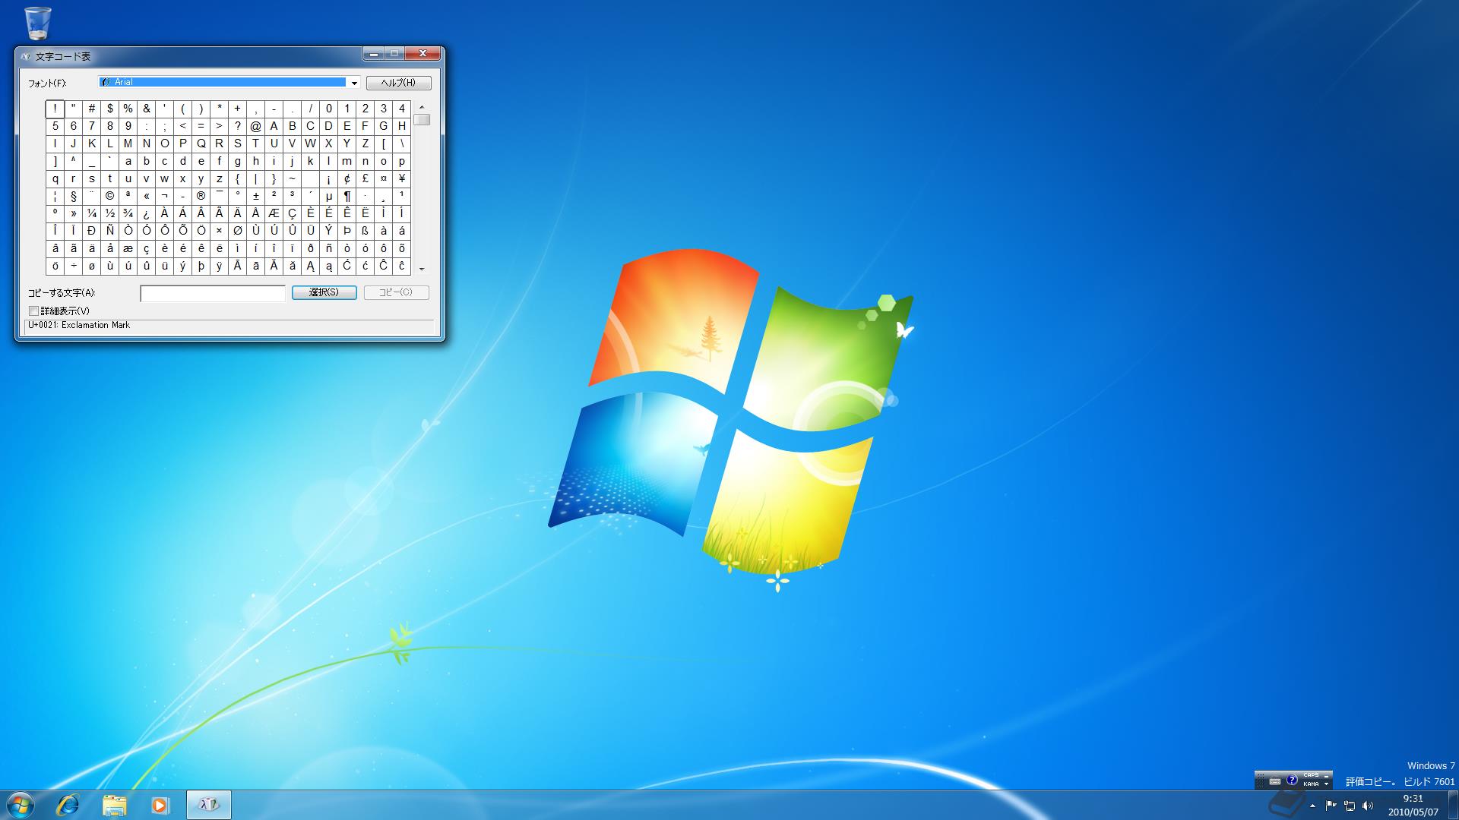The image size is (1459, 820).
Task: Select the pound £ character
Action: point(366,178)
